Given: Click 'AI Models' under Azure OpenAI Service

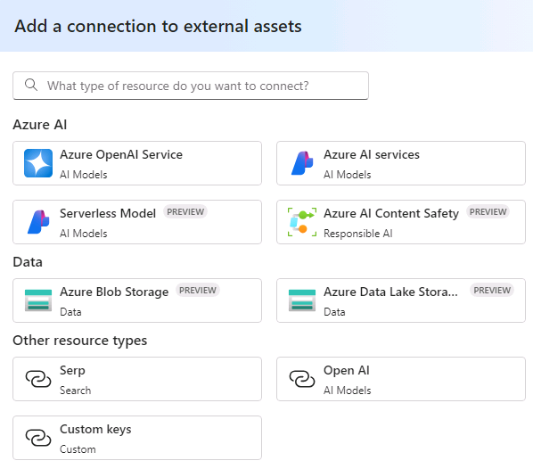Looking at the screenshot, I should [83, 175].
